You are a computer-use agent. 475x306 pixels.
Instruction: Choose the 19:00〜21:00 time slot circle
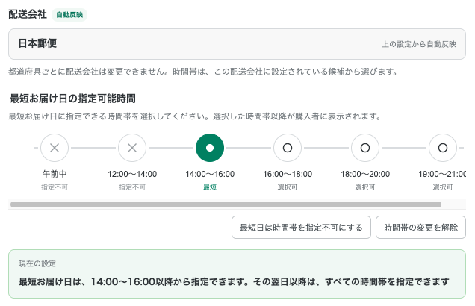click(x=443, y=148)
